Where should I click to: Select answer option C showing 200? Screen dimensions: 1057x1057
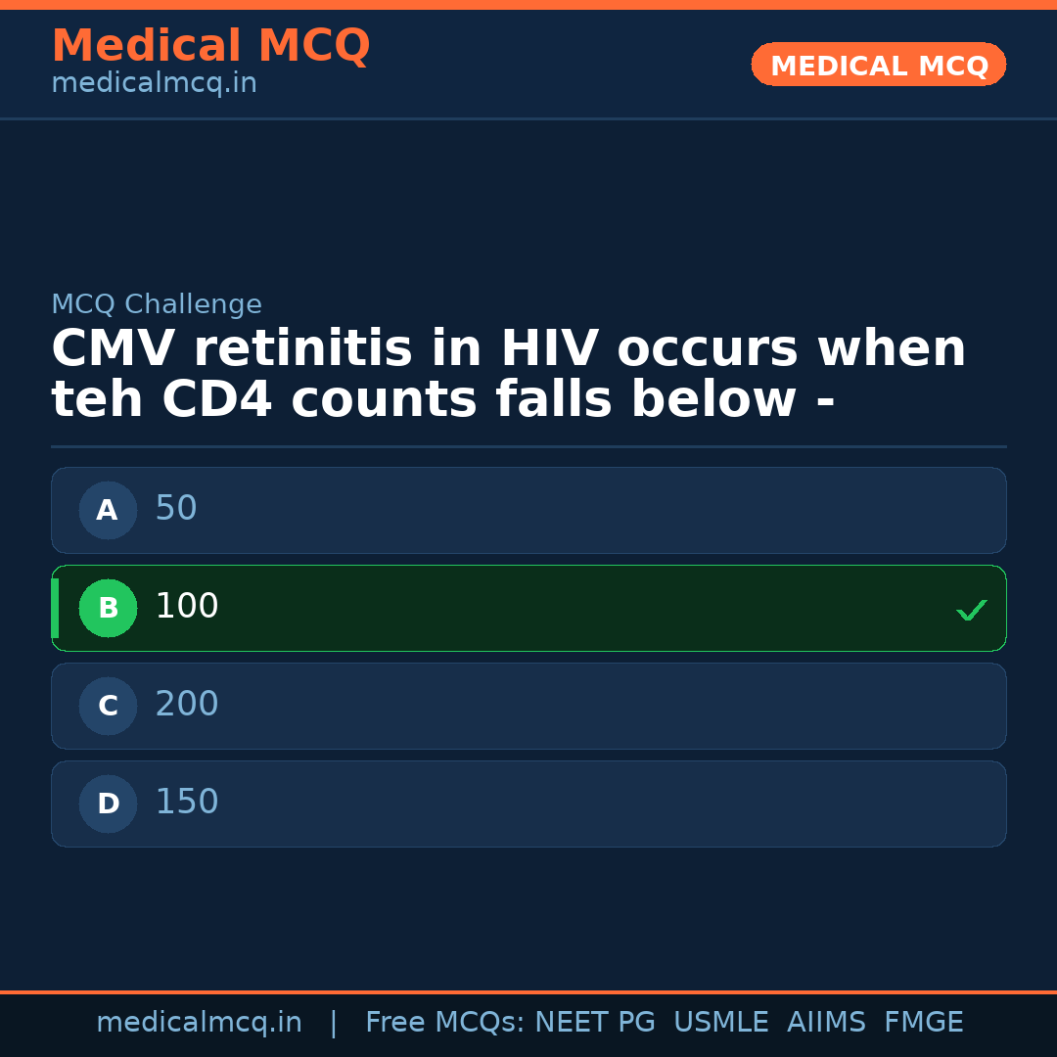point(528,706)
